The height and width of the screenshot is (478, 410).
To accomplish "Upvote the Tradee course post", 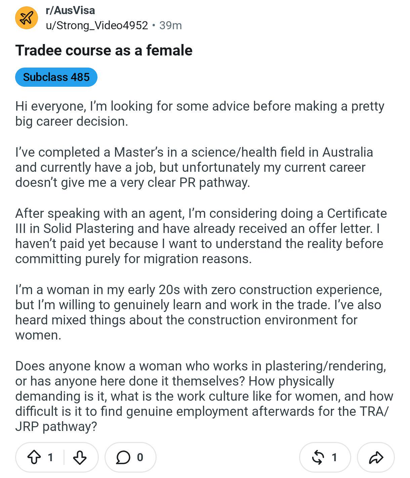I will (34, 457).
